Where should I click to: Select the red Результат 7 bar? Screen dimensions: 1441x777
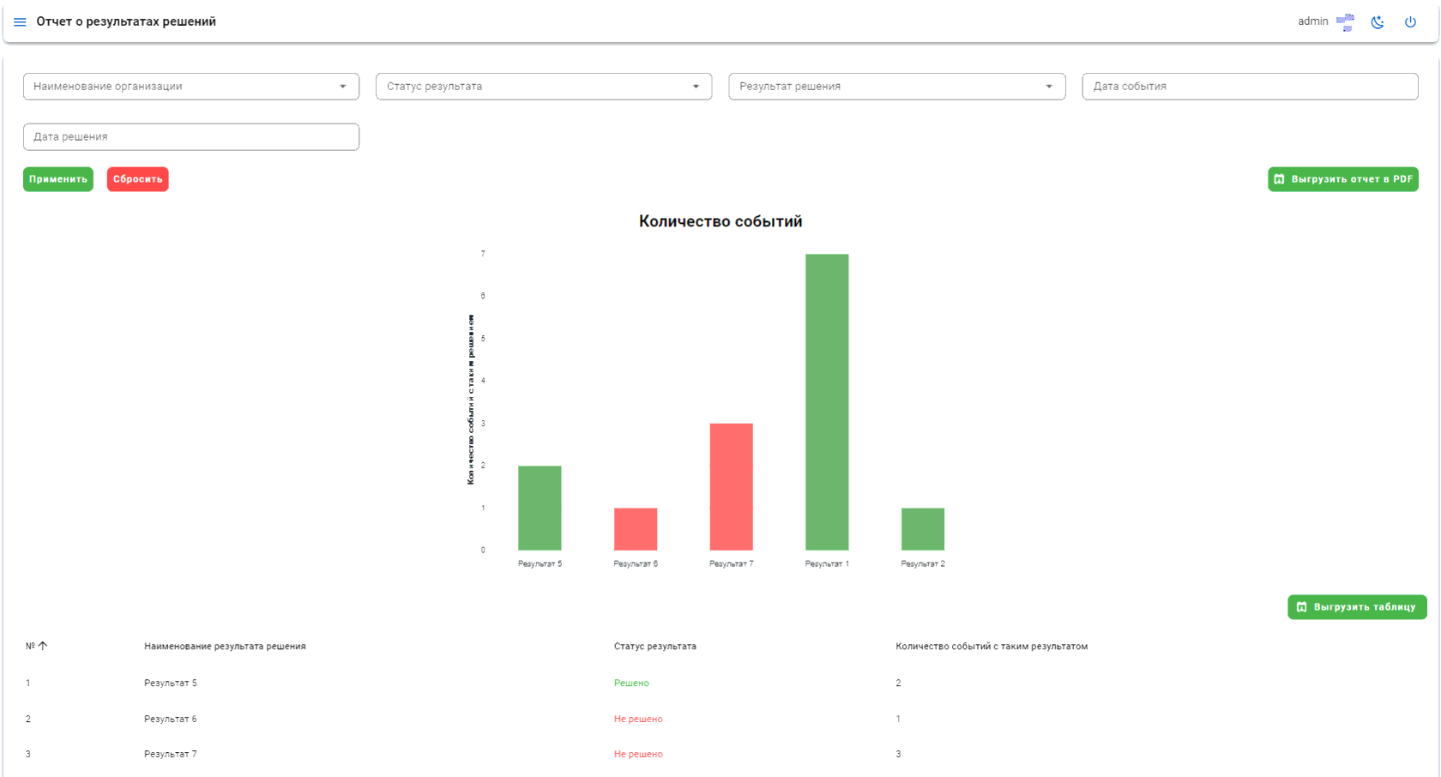pyautogui.click(x=732, y=487)
